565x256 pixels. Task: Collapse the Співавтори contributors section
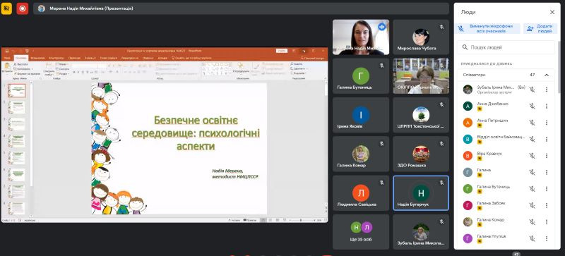coord(546,75)
